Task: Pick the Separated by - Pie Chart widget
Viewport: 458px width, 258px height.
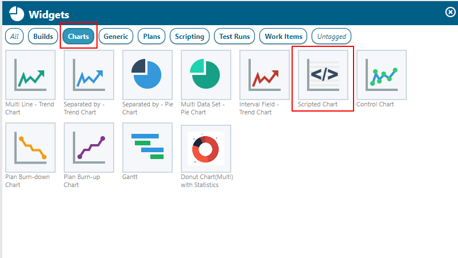Action: 148,74
